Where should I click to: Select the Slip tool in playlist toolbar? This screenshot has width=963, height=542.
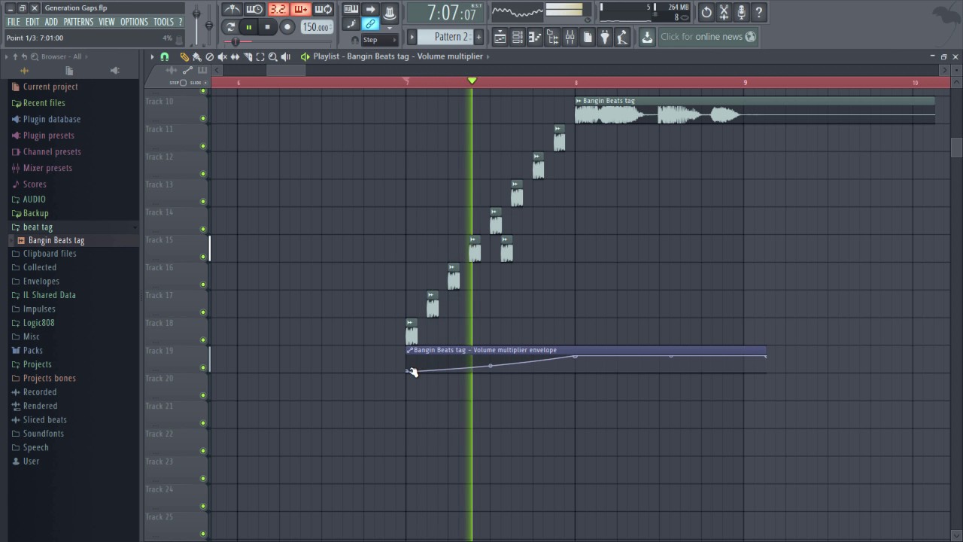[x=235, y=56]
